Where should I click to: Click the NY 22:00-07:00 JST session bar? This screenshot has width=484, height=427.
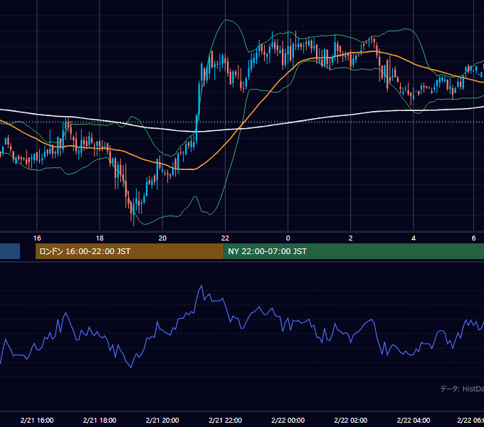[x=354, y=251]
